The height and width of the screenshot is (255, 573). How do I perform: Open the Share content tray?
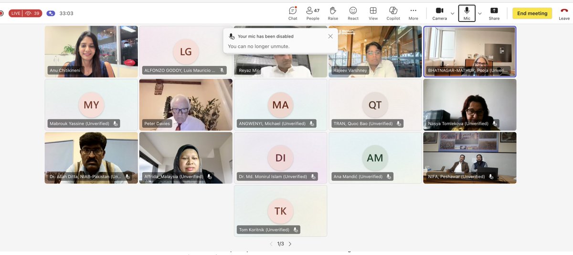pyautogui.click(x=494, y=13)
